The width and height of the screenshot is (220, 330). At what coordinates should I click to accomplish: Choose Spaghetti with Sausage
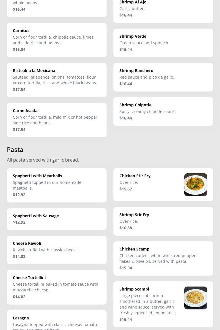(x=57, y=219)
